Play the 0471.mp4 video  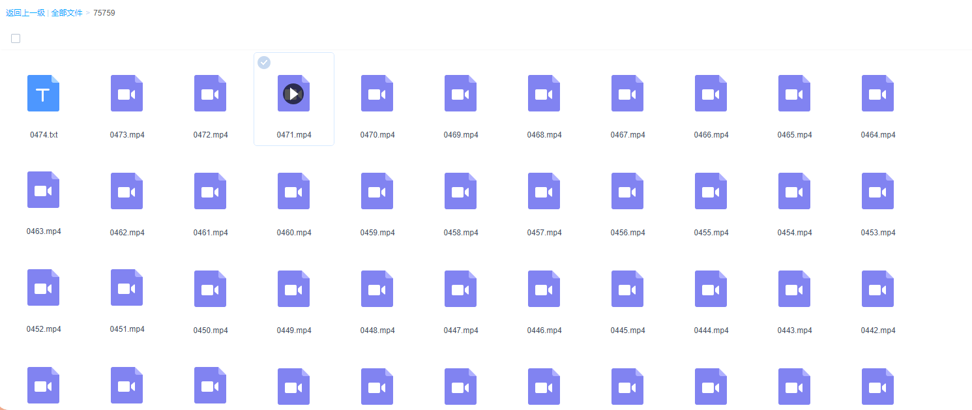pyautogui.click(x=293, y=94)
